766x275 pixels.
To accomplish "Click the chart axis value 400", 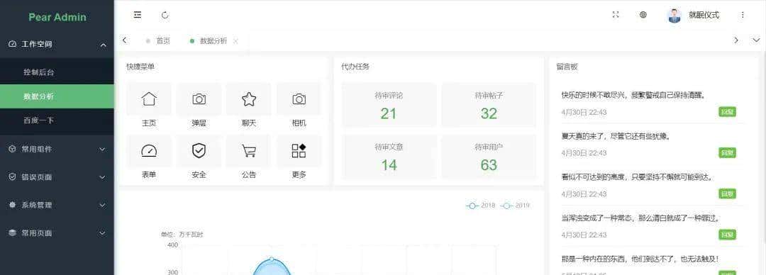I will click(172, 245).
